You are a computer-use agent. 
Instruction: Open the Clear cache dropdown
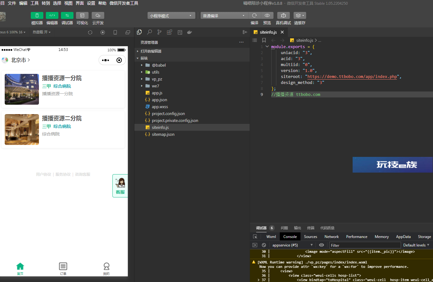click(x=300, y=15)
